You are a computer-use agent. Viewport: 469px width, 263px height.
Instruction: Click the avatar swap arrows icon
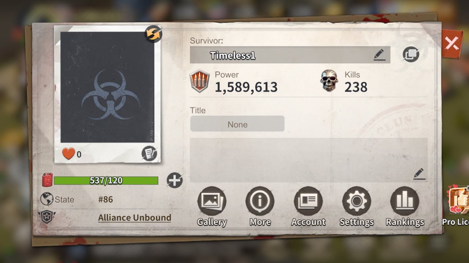pos(153,34)
